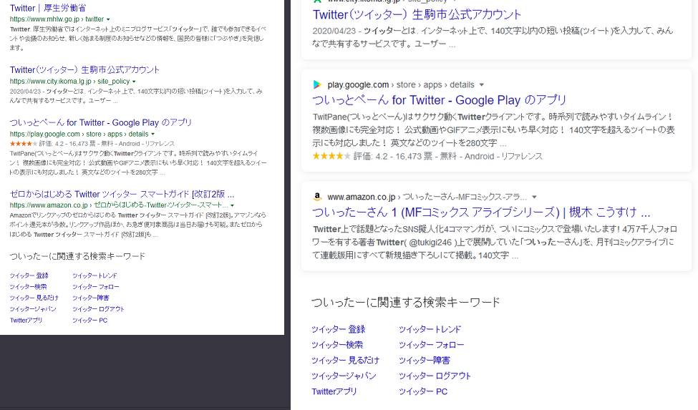Click right panel related search 'ツイッター PC'
698x410 pixels.
click(x=423, y=392)
